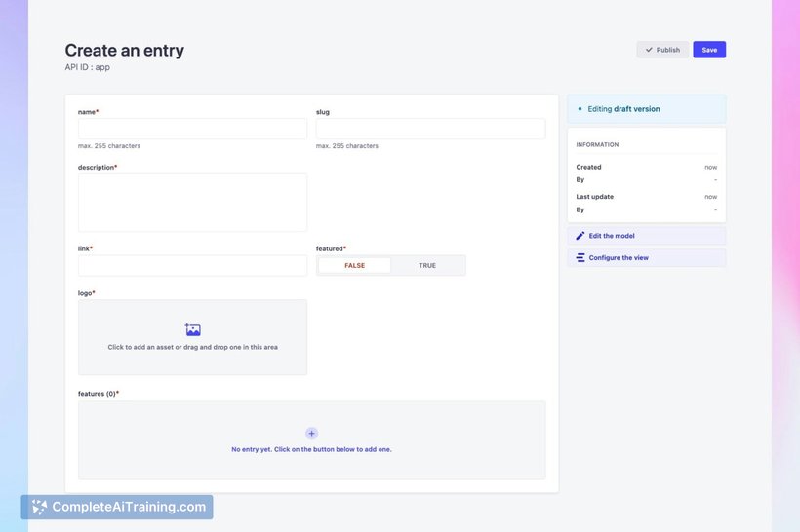Focus the link input field
The width and height of the screenshot is (800, 532).
tap(192, 265)
